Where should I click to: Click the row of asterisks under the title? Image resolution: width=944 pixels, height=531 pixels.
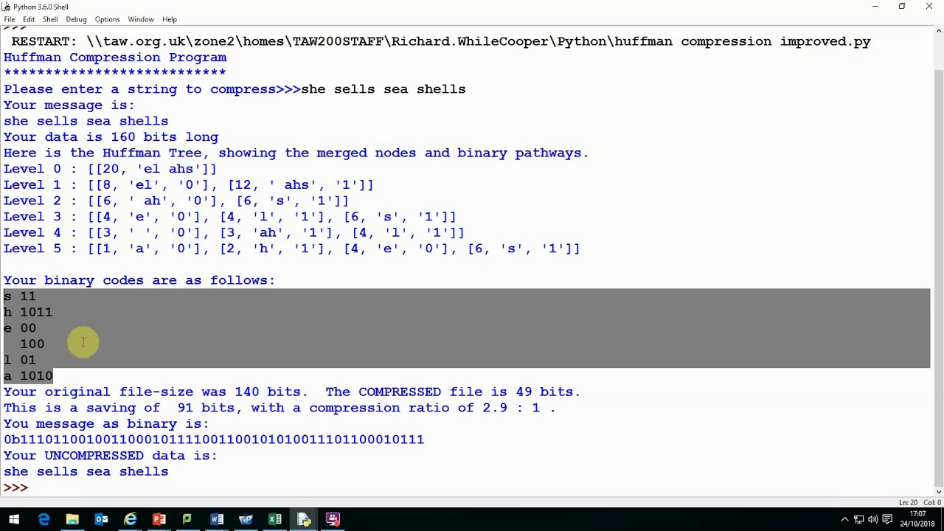pos(115,73)
